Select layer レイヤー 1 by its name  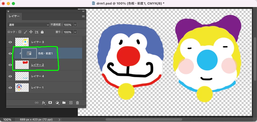click(x=37, y=88)
